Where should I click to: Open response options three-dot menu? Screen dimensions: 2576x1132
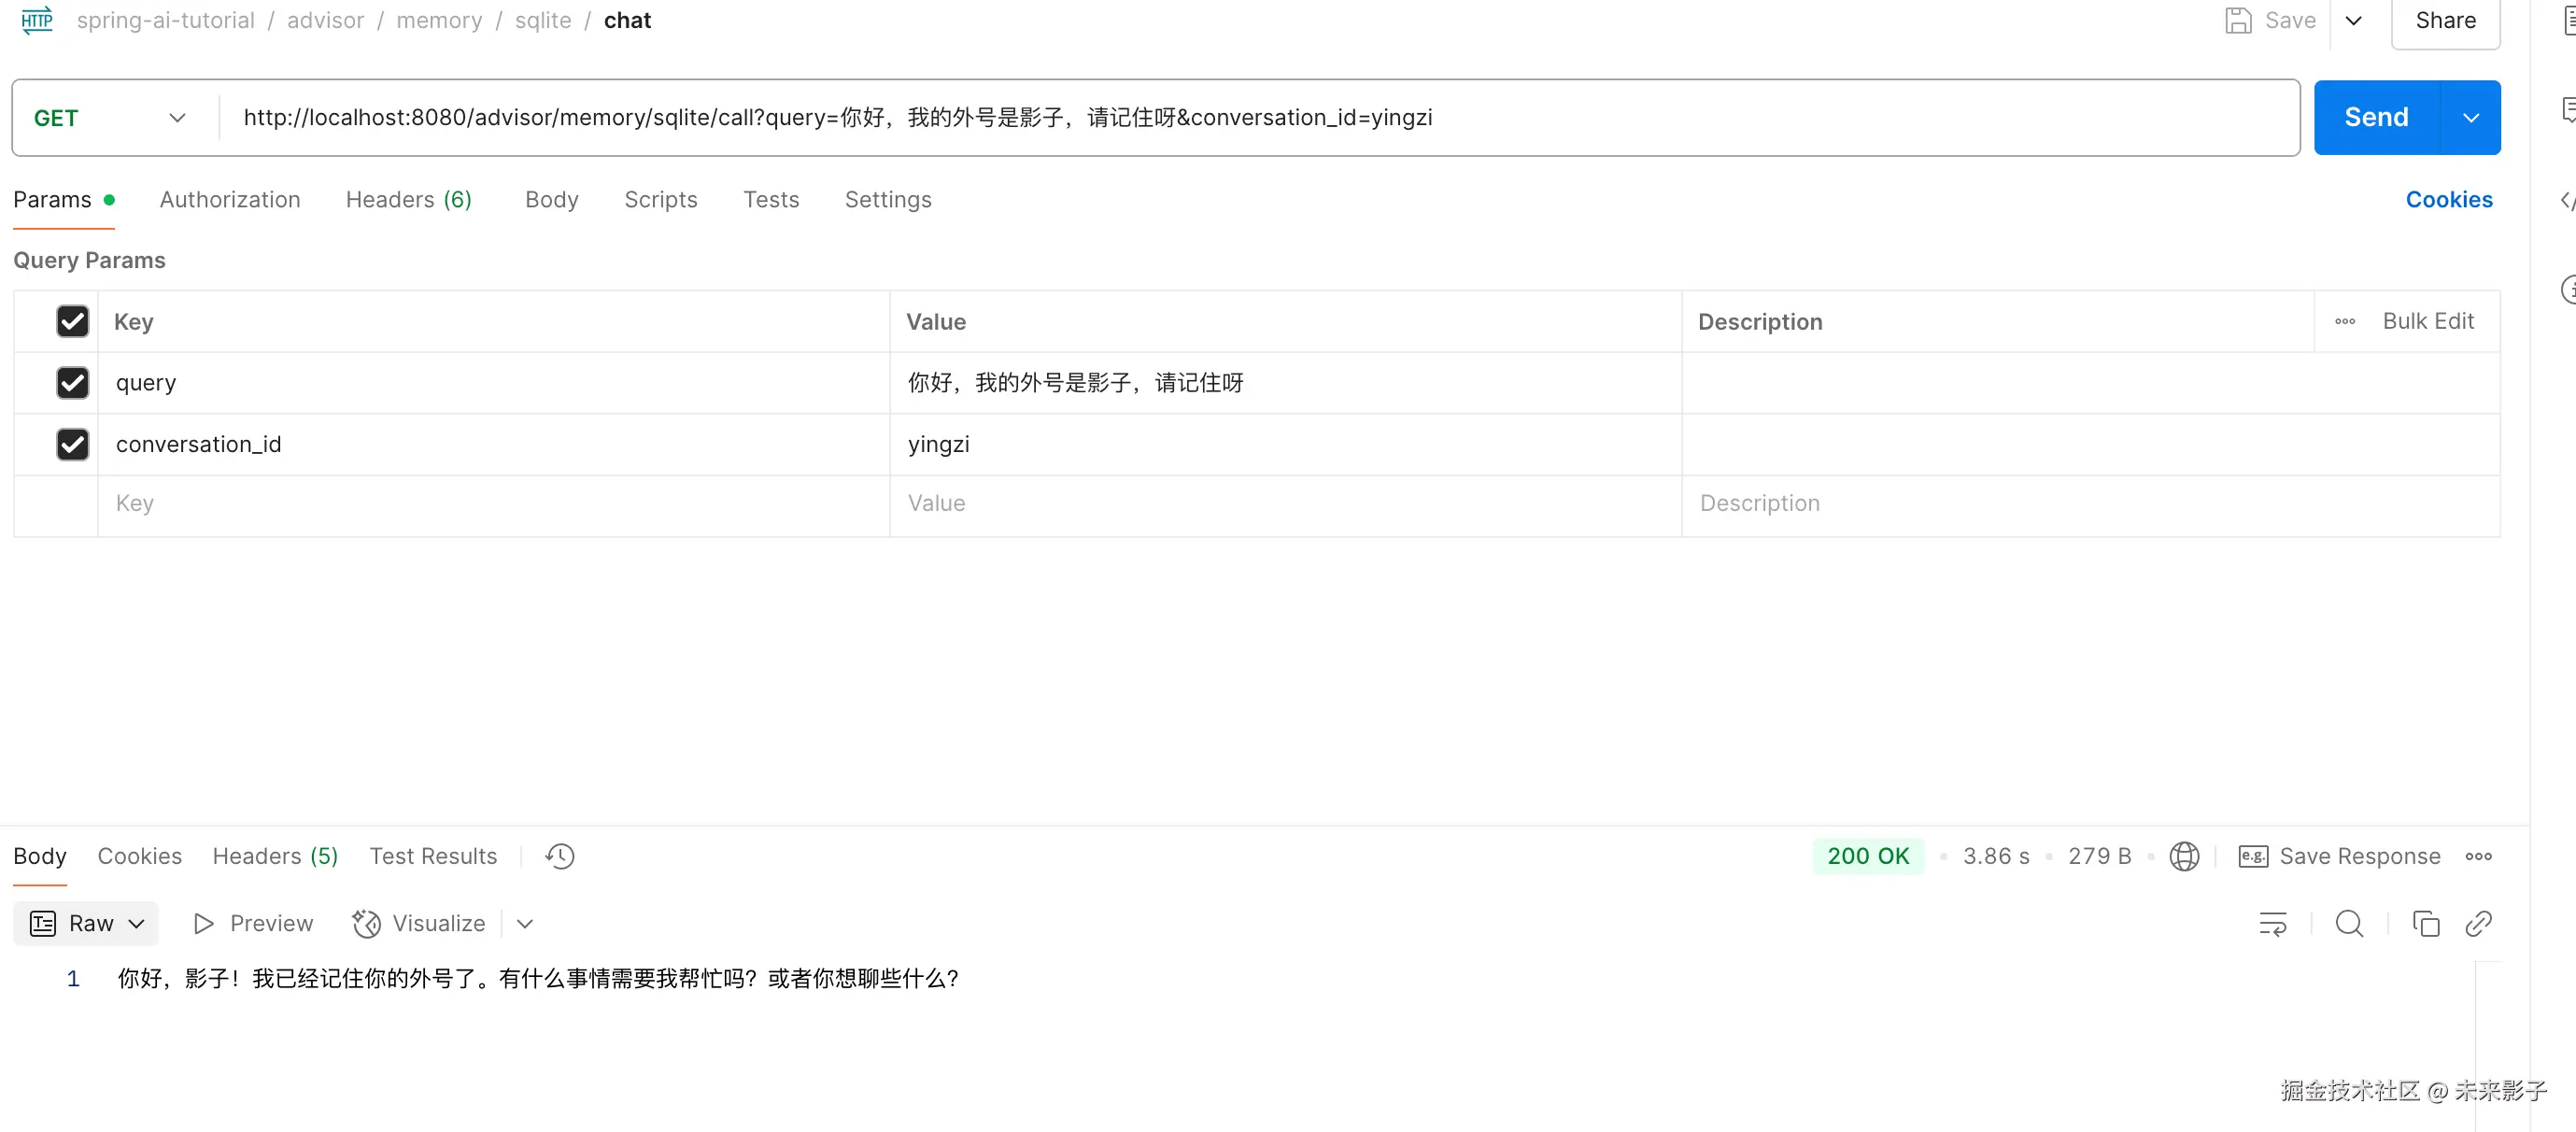point(2478,856)
